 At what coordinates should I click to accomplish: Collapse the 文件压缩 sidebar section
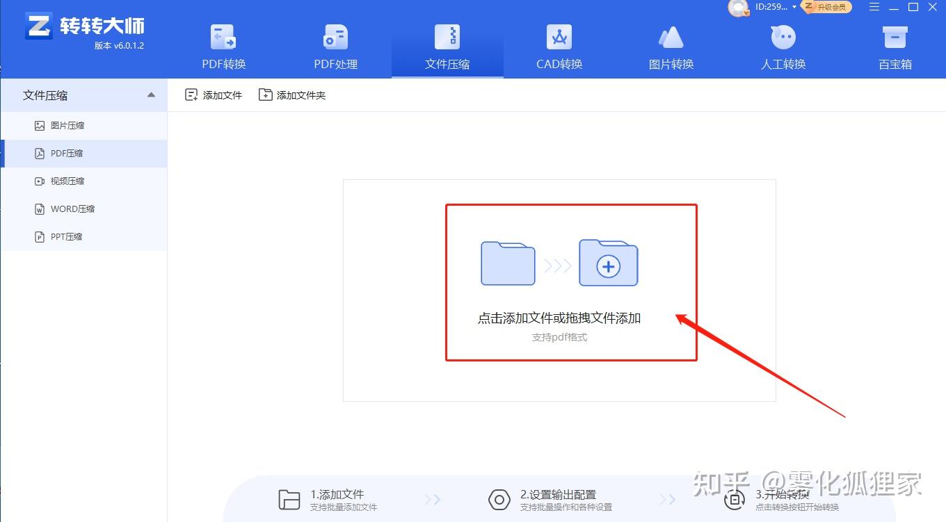pyautogui.click(x=152, y=95)
